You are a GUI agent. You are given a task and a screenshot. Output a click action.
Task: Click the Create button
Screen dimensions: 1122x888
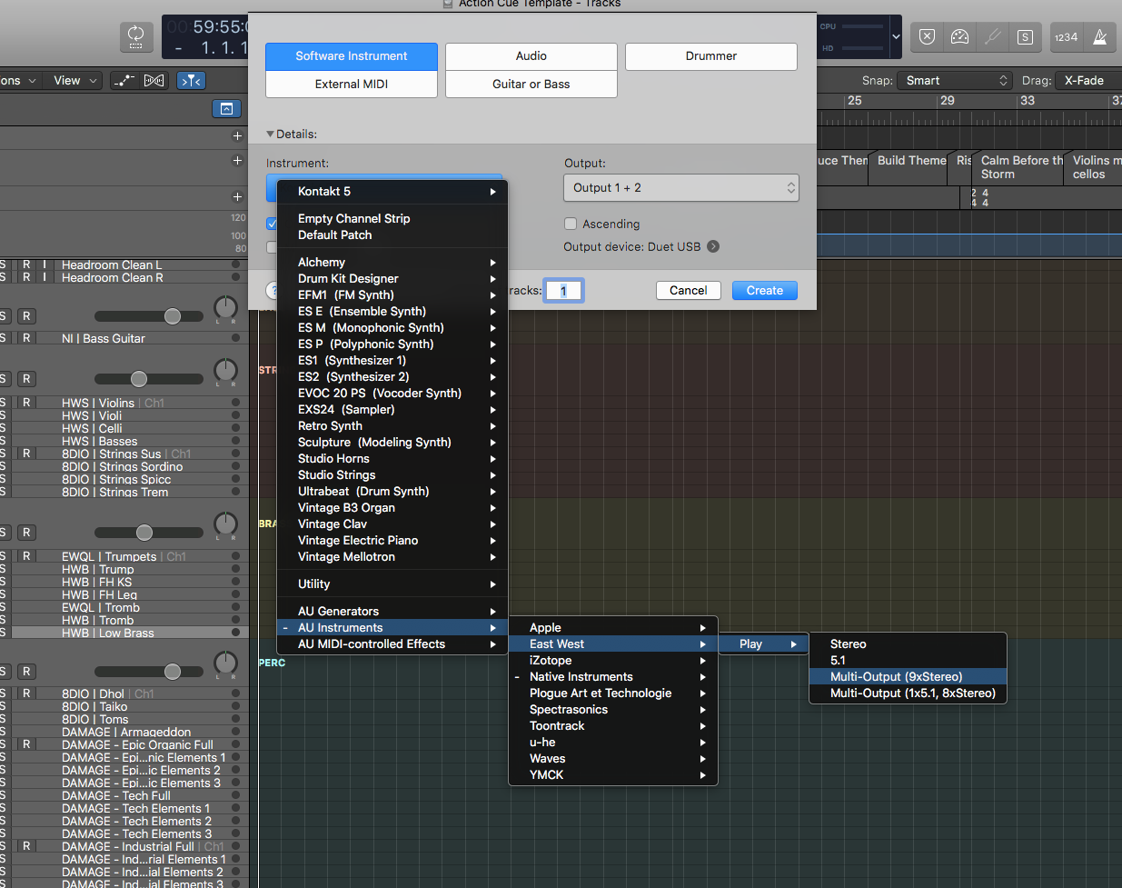coord(765,290)
